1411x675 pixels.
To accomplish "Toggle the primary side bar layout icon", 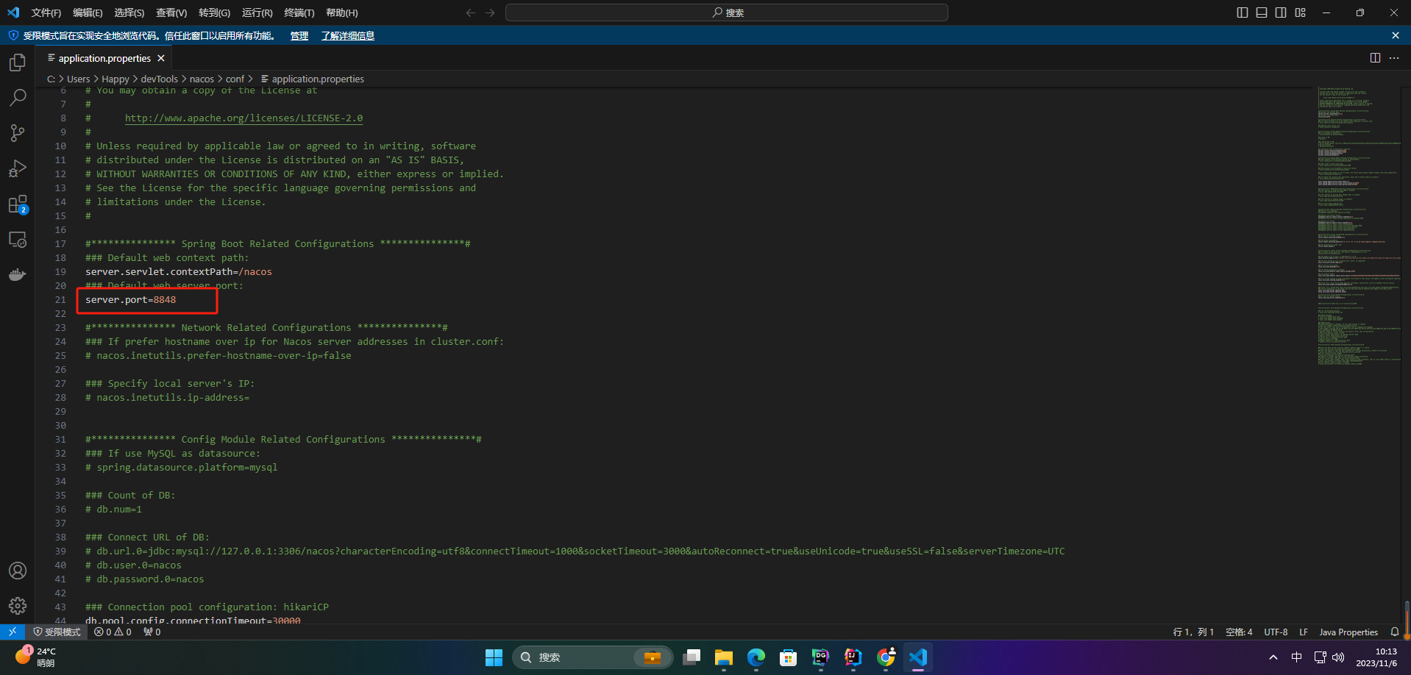I will (x=1243, y=12).
